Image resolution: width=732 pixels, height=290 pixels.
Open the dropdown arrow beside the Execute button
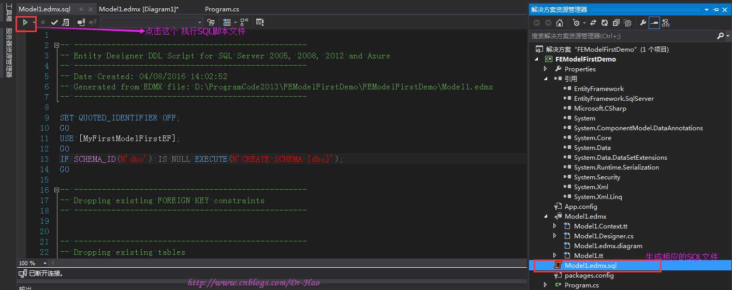pos(34,22)
